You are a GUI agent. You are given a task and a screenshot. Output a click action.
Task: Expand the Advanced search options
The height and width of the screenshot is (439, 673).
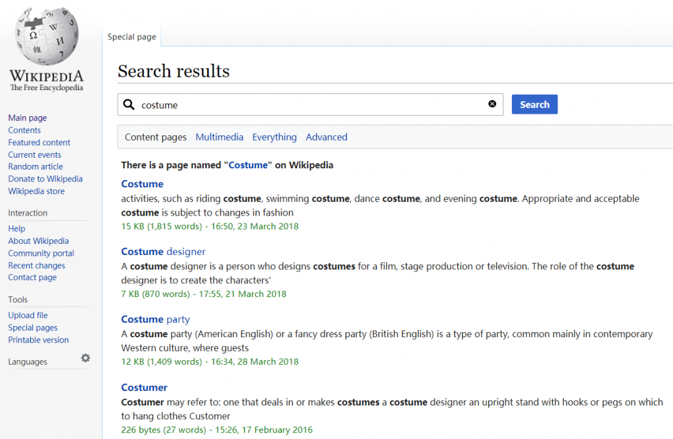(x=327, y=137)
